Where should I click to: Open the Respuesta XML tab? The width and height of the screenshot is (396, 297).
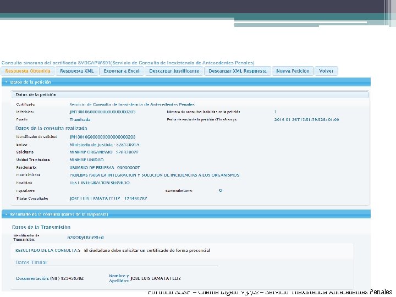click(x=77, y=71)
